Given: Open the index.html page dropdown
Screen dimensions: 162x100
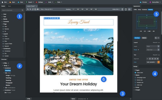Looking at the screenshot, I should [x=116, y=9].
